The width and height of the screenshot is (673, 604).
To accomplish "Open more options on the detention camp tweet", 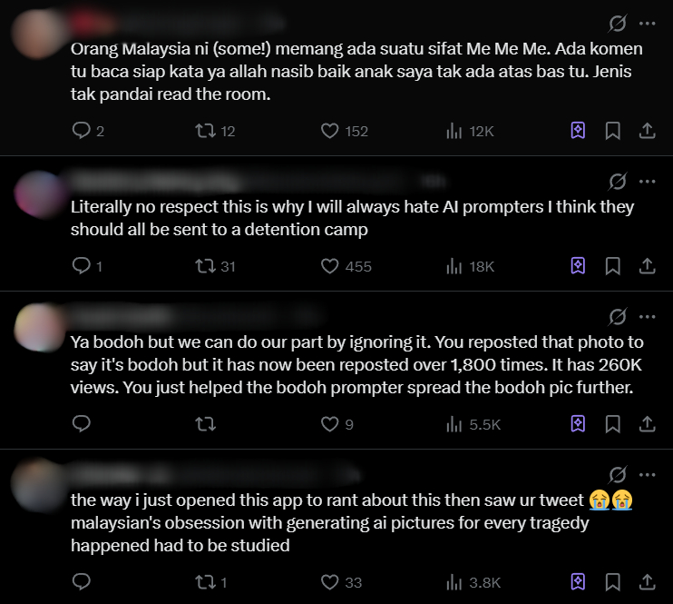I will tap(647, 179).
